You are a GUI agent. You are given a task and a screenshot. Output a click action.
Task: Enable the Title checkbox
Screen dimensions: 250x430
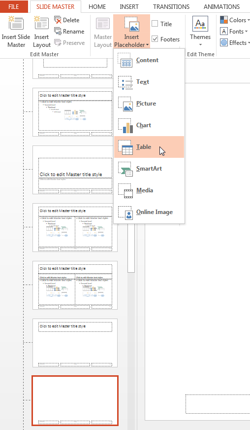click(155, 24)
